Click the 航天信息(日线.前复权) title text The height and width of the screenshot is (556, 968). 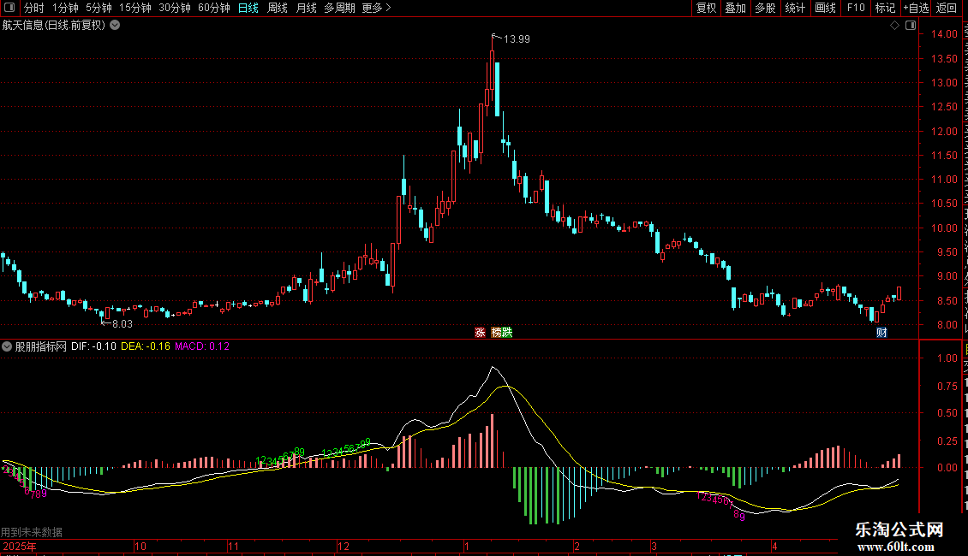(x=54, y=26)
